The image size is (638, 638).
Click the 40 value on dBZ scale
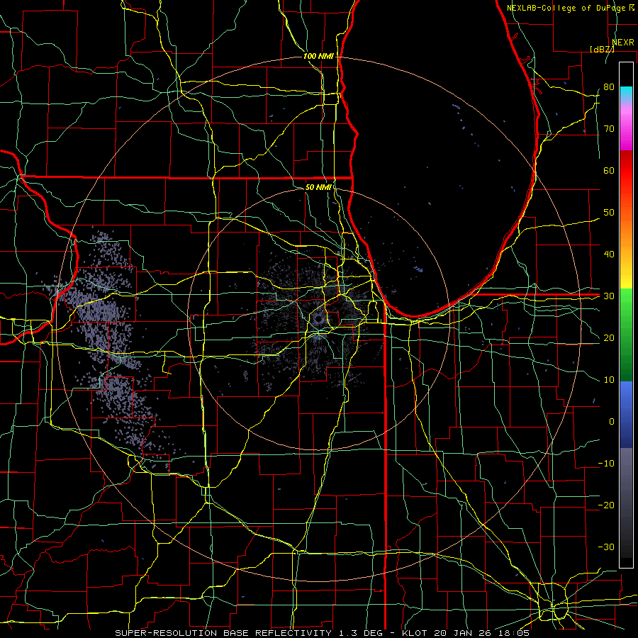coord(609,254)
